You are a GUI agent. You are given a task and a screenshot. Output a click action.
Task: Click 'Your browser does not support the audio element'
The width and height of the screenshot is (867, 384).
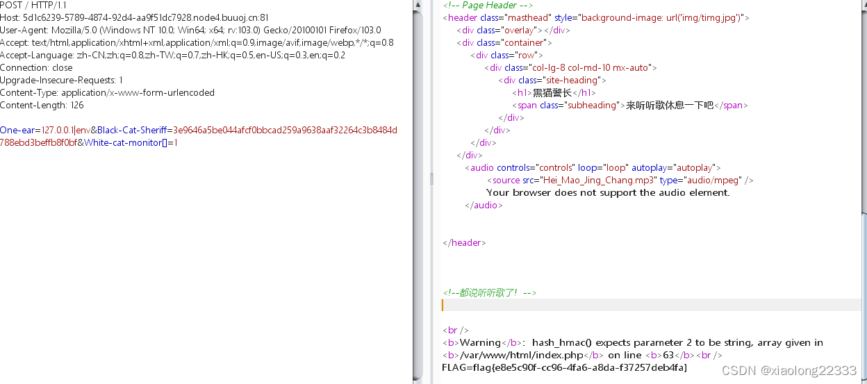[608, 192]
